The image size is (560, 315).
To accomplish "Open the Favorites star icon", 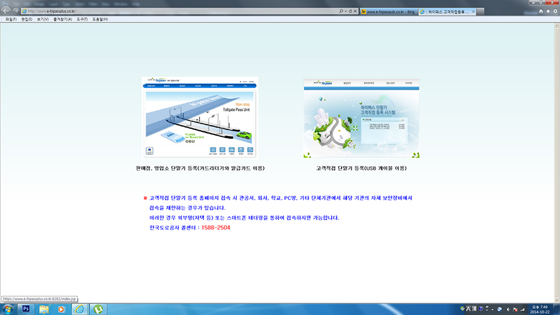I will (547, 11).
